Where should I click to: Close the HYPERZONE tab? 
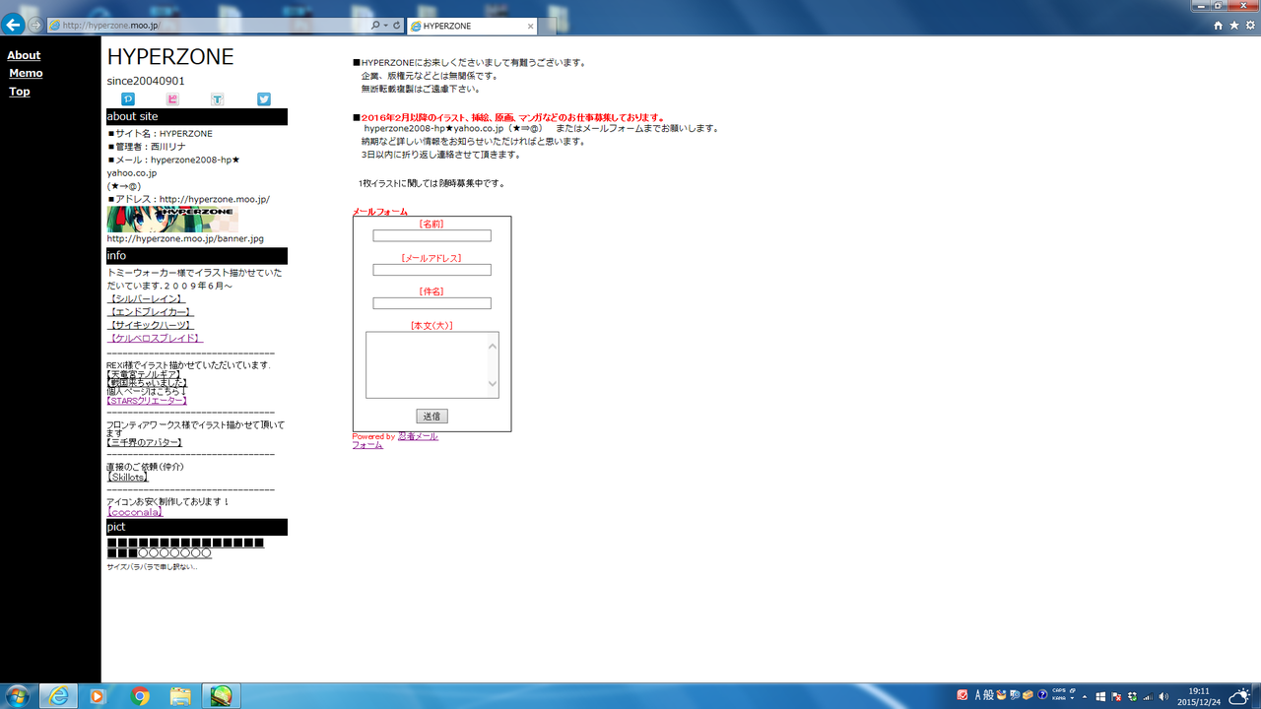530,26
